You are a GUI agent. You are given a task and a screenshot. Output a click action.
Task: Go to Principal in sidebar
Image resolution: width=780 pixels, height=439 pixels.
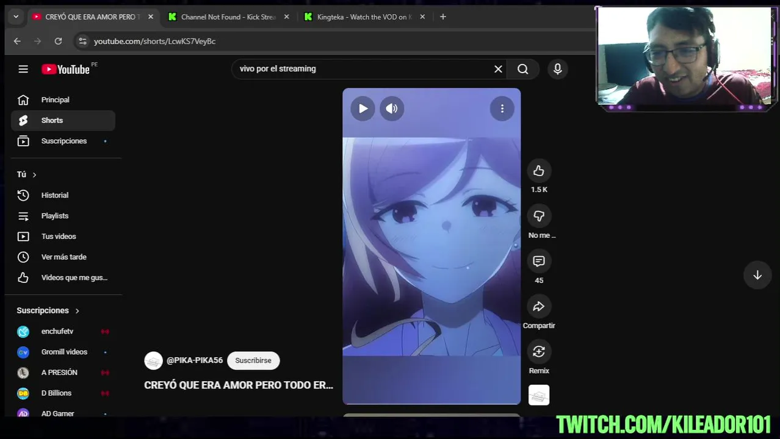tap(63, 99)
